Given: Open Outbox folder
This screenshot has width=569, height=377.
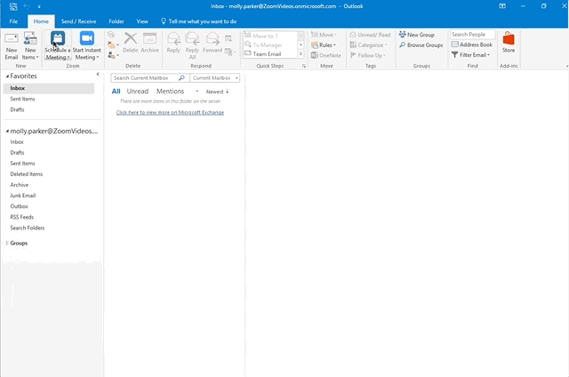Looking at the screenshot, I should 20,206.
